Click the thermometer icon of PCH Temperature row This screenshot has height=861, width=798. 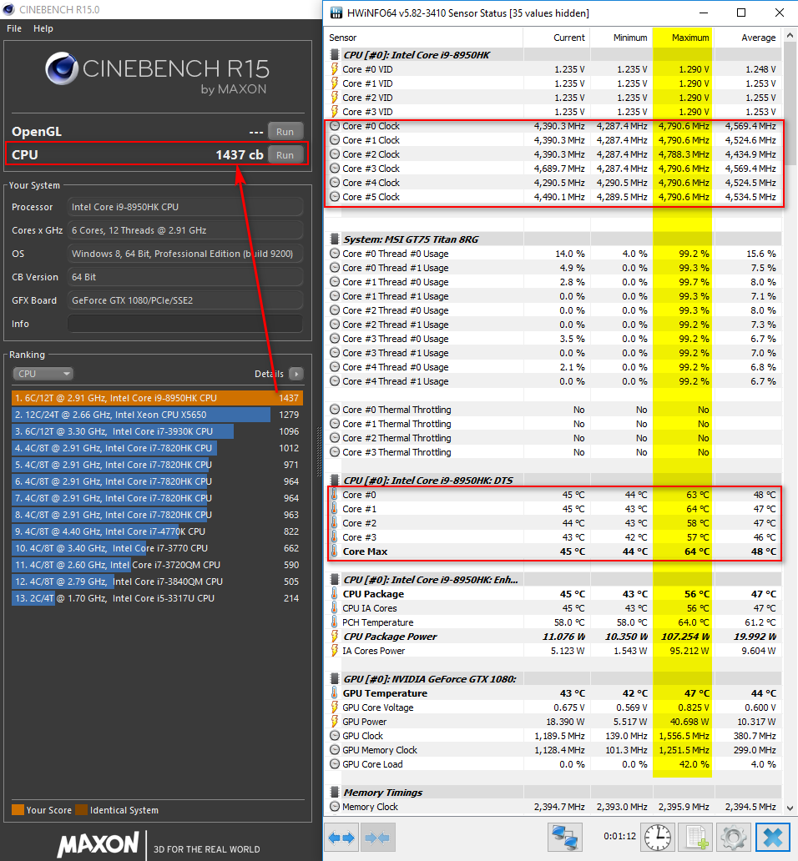pos(334,622)
